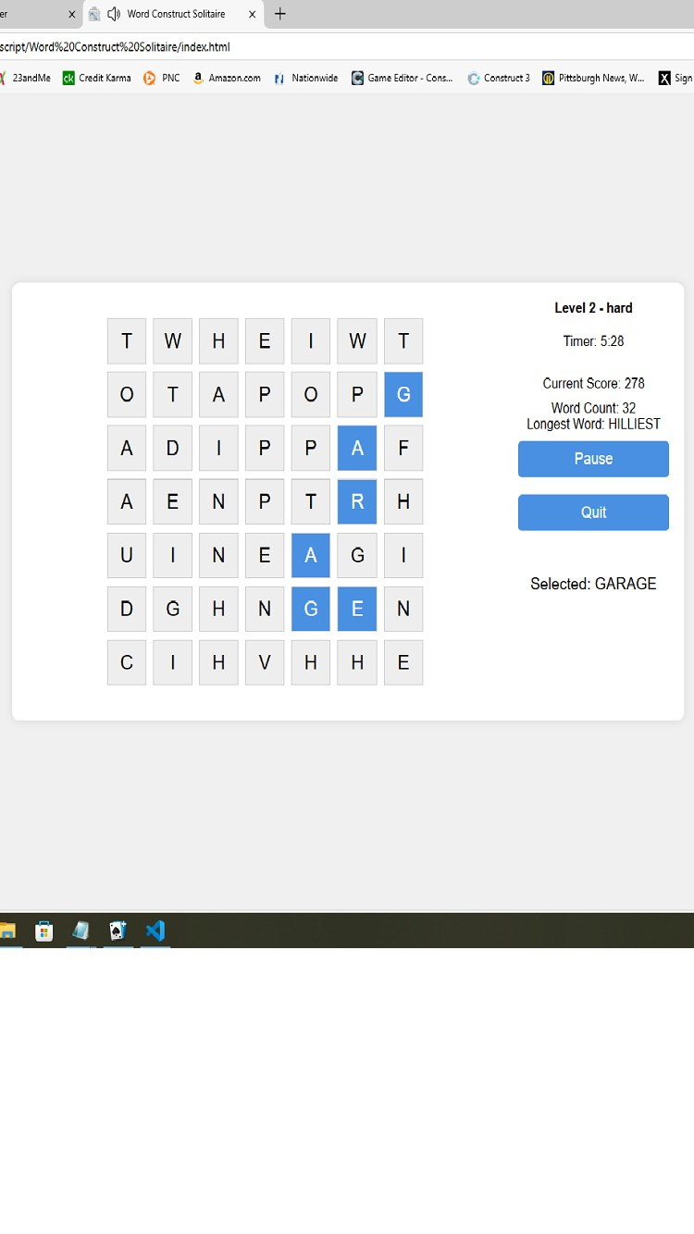
Task: Open the Amazon.com bookmark
Action: (226, 78)
